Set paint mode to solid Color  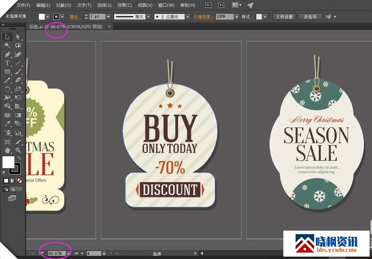point(6,181)
